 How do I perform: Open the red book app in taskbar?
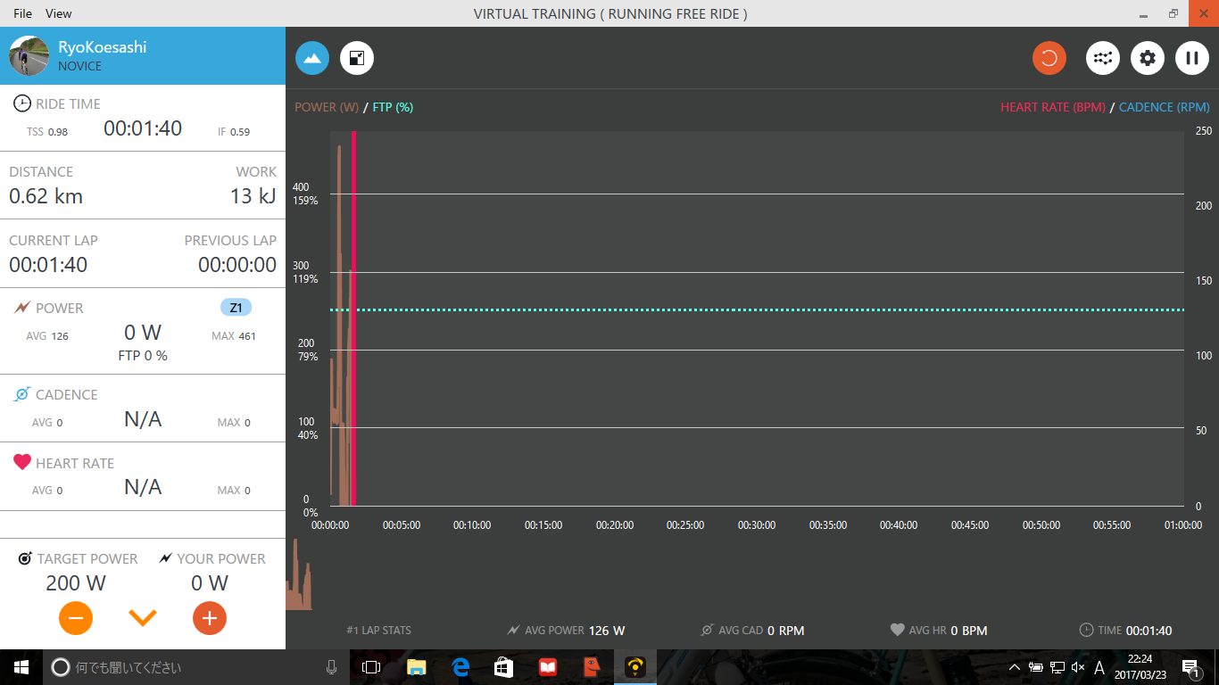[547, 667]
